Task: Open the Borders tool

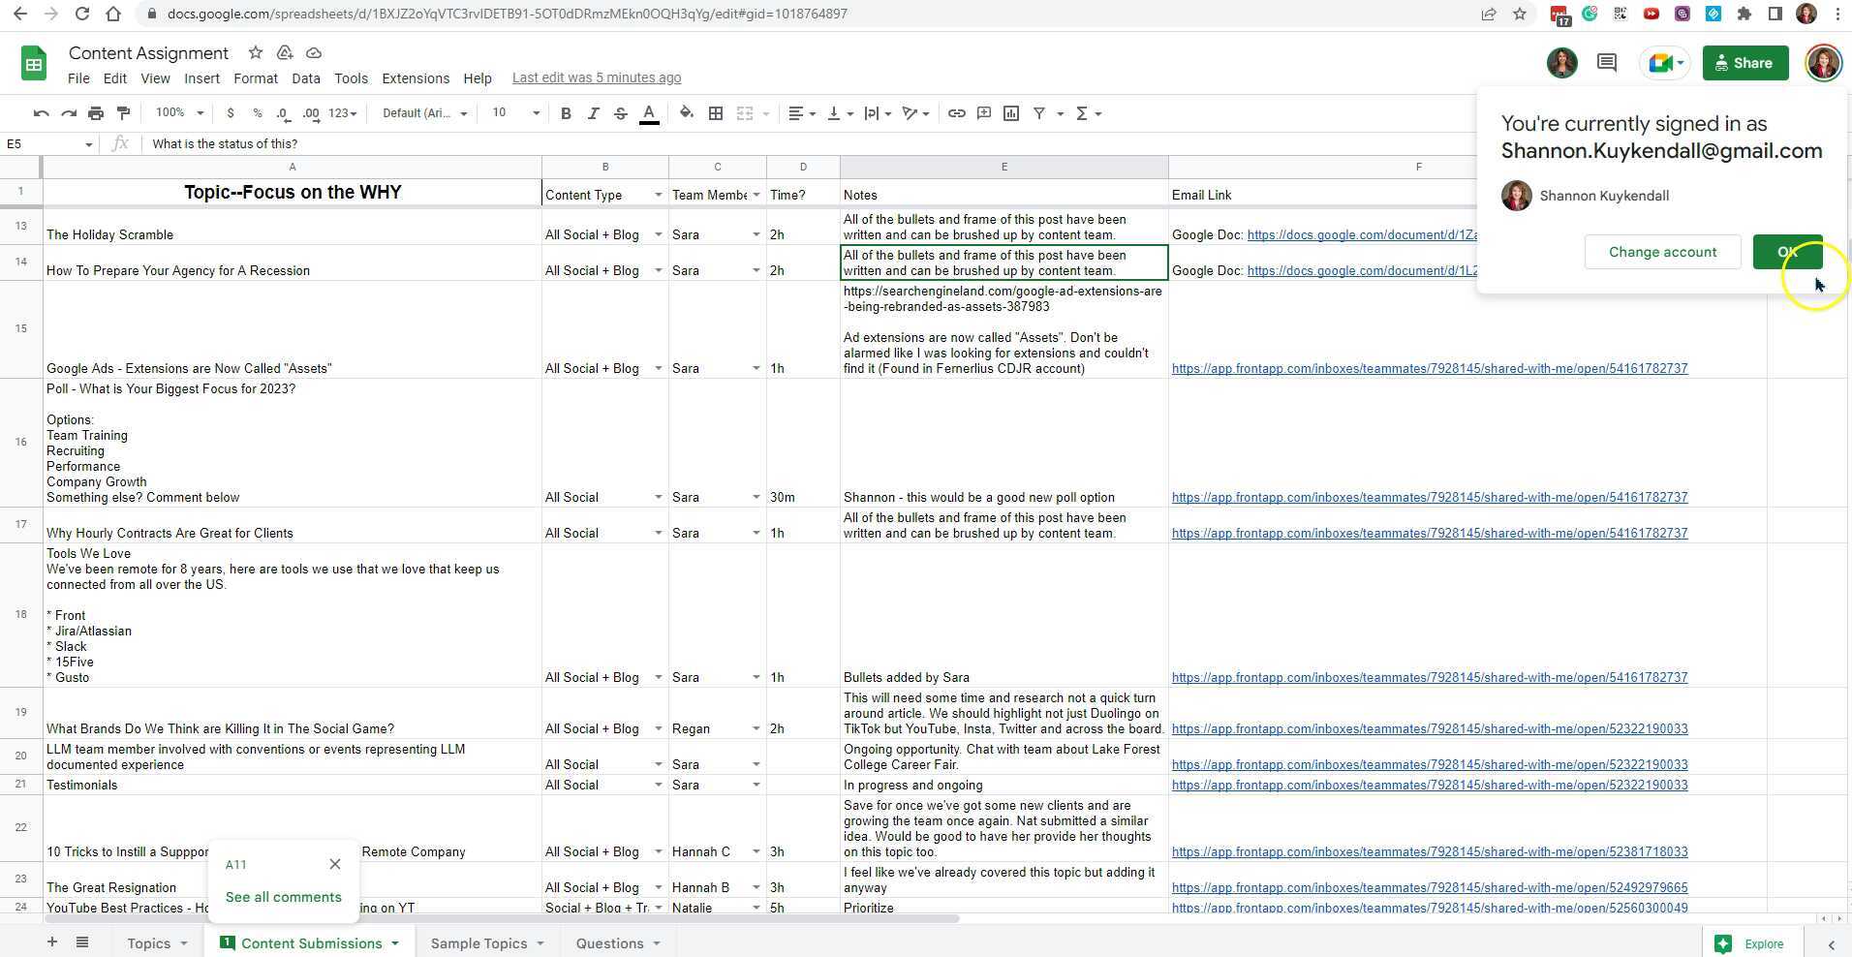Action: (716, 113)
